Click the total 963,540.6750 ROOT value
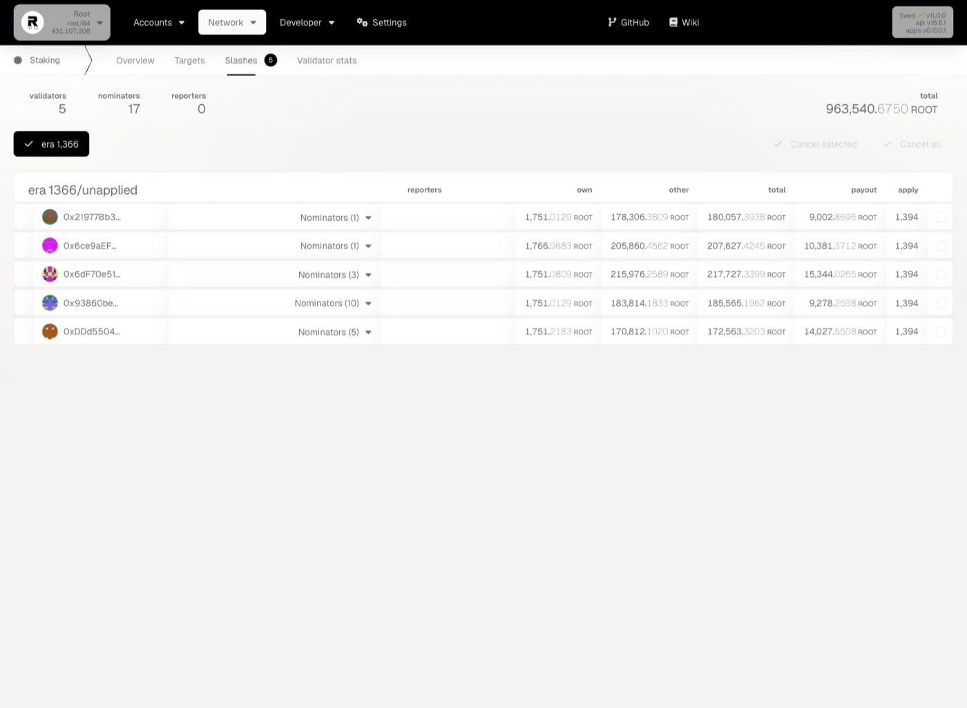The height and width of the screenshot is (708, 967). tap(881, 109)
